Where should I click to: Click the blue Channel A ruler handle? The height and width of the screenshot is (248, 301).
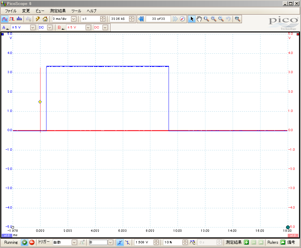coord(3,34)
